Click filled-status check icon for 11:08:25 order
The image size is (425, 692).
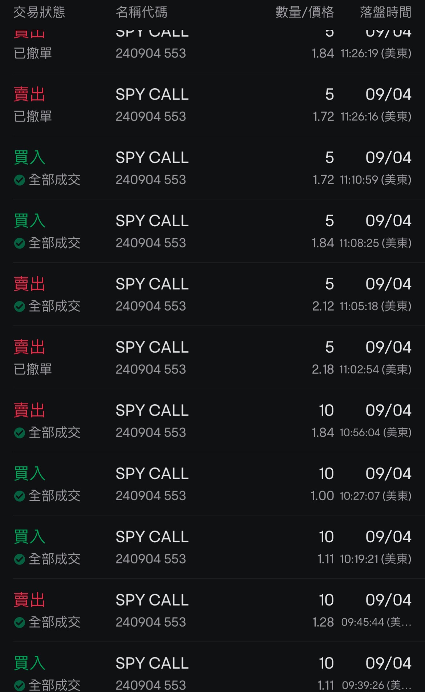point(20,243)
